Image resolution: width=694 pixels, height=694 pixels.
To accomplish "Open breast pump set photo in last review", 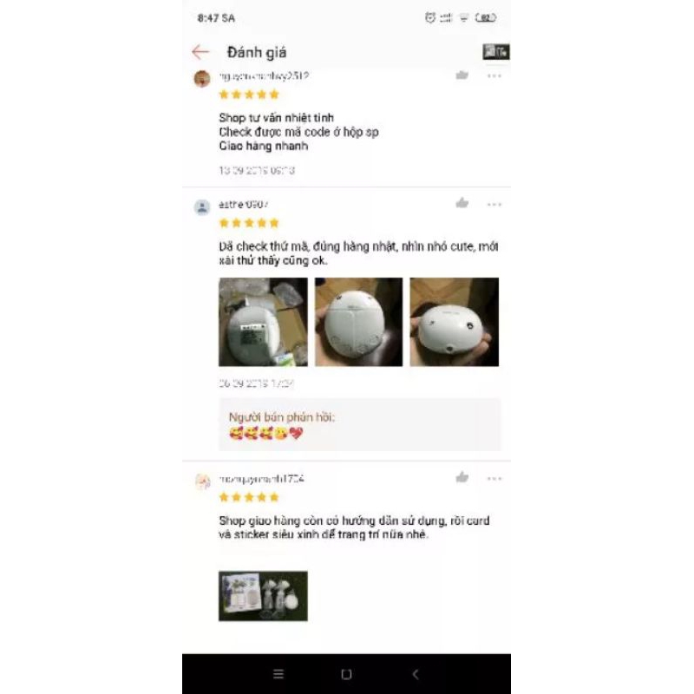I will 264,596.
